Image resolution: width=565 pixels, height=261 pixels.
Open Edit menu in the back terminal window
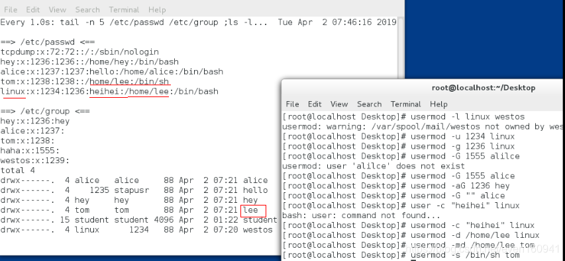(33, 10)
